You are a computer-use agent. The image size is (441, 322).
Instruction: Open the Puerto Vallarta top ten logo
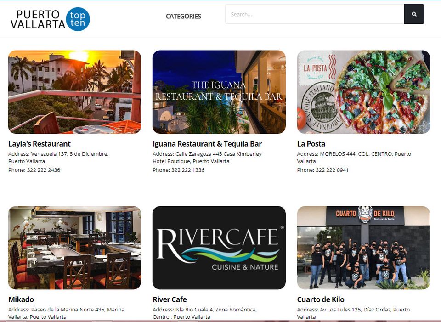tap(50, 19)
